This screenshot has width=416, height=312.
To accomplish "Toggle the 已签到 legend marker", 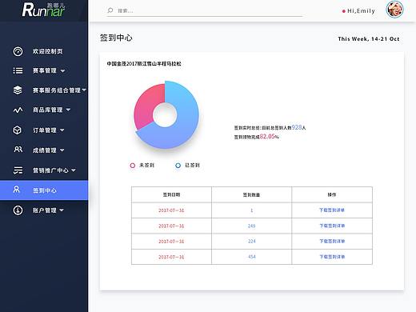I will click(178, 166).
